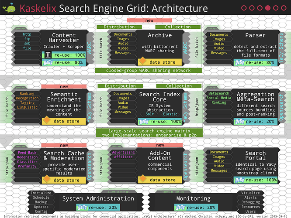The width and height of the screenshot is (291, 218).
Task: Click 'Linguistic' in the Semantic Enrichment list
Action: pyautogui.click(x=27, y=107)
